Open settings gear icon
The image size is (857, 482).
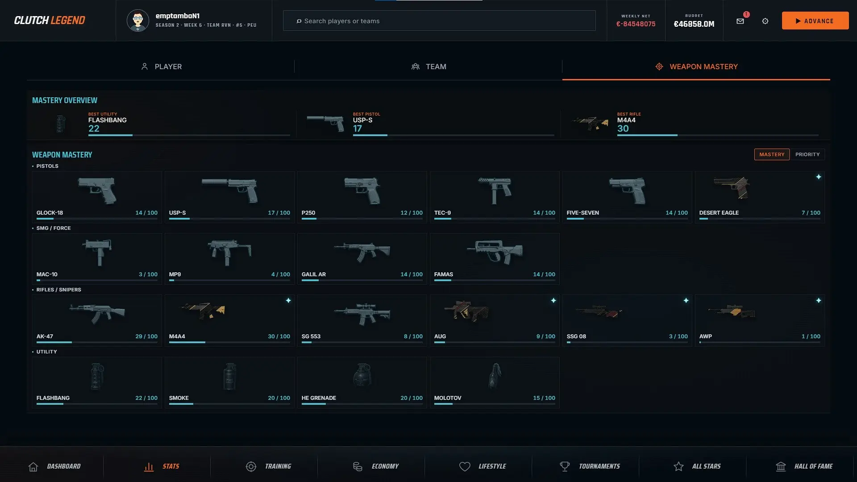(x=765, y=21)
